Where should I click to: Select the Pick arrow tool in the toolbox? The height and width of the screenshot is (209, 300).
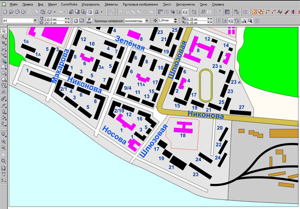[x=3, y=31]
